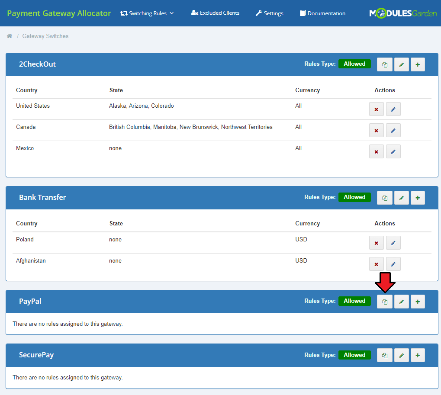
Task: Click the Gateway Switches breadcrumb
Action: [45, 36]
